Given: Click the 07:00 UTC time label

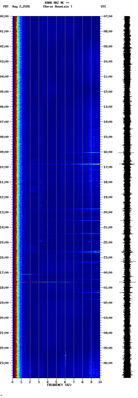Looking at the screenshot, I should (108, 16).
